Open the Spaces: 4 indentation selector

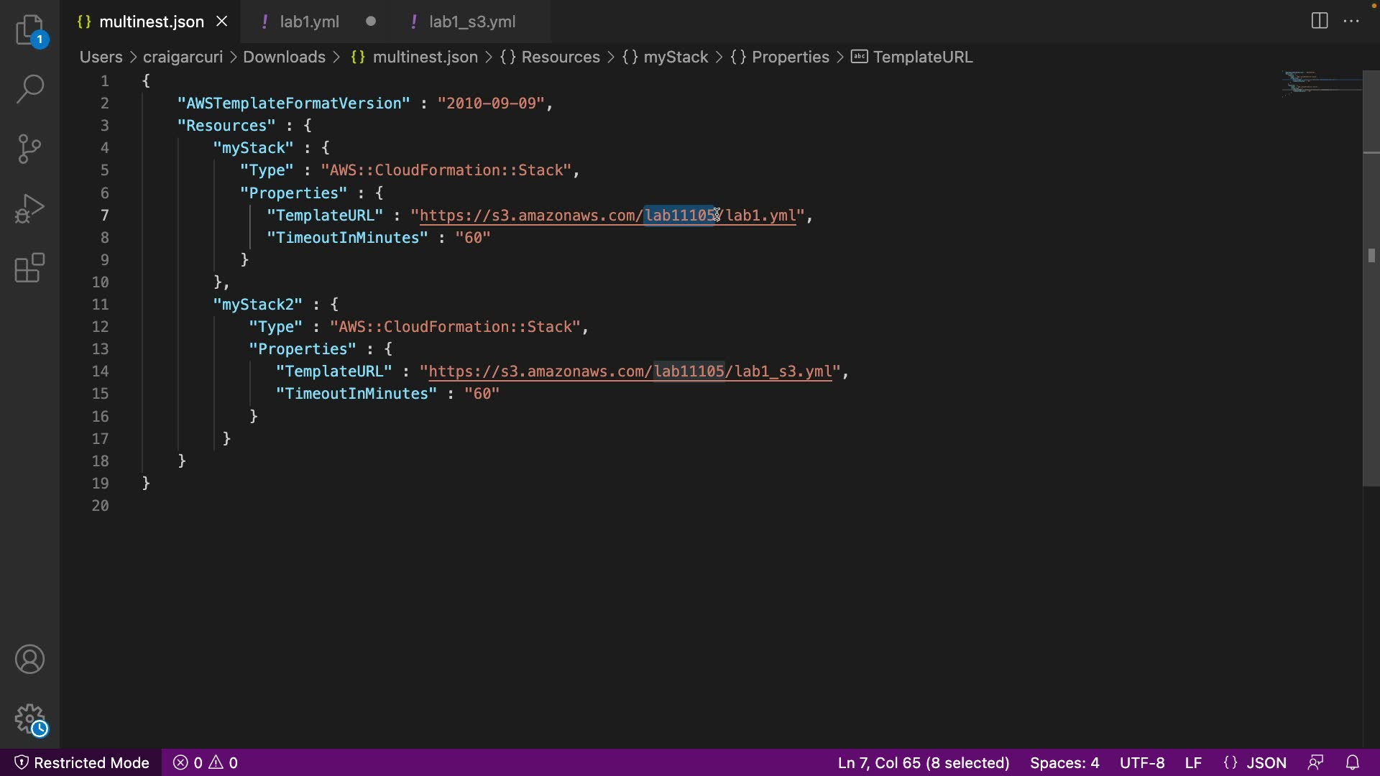[x=1064, y=762]
